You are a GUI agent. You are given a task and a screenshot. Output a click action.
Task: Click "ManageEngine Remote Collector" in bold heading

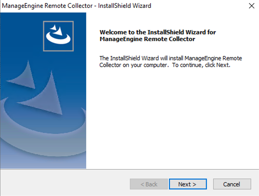tap(147, 39)
